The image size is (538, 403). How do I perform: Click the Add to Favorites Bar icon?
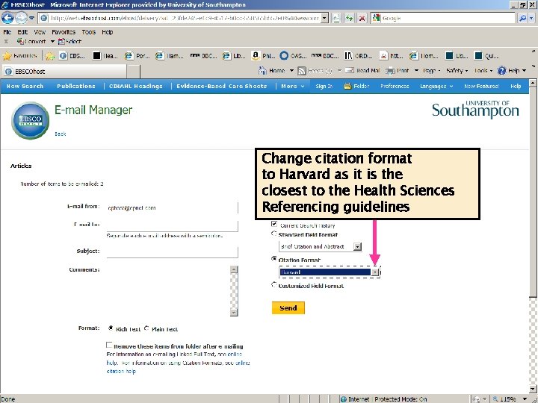(50, 55)
